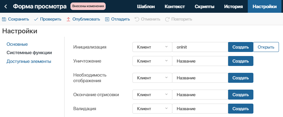Image resolution: width=283 pixels, height=117 pixels.
Task: Click the Опубликовать label
Action: point(86,19)
